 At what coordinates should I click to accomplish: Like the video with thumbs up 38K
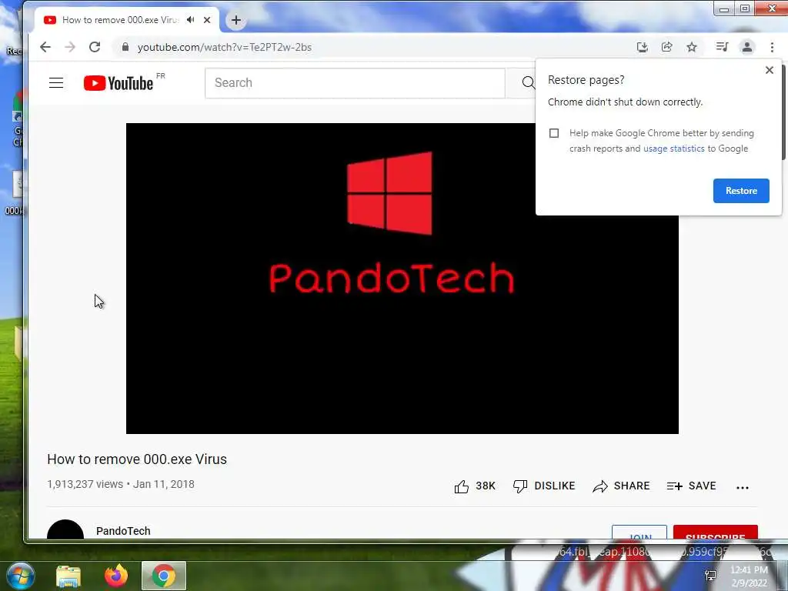click(x=474, y=486)
